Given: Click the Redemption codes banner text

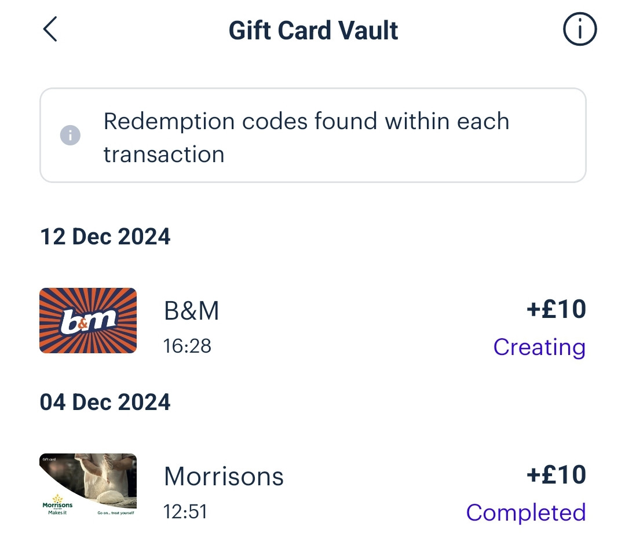Looking at the screenshot, I should click(x=306, y=122).
